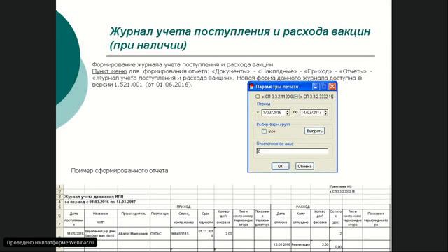Click the Срок годности column header
The image size is (448, 252).
(206, 218)
